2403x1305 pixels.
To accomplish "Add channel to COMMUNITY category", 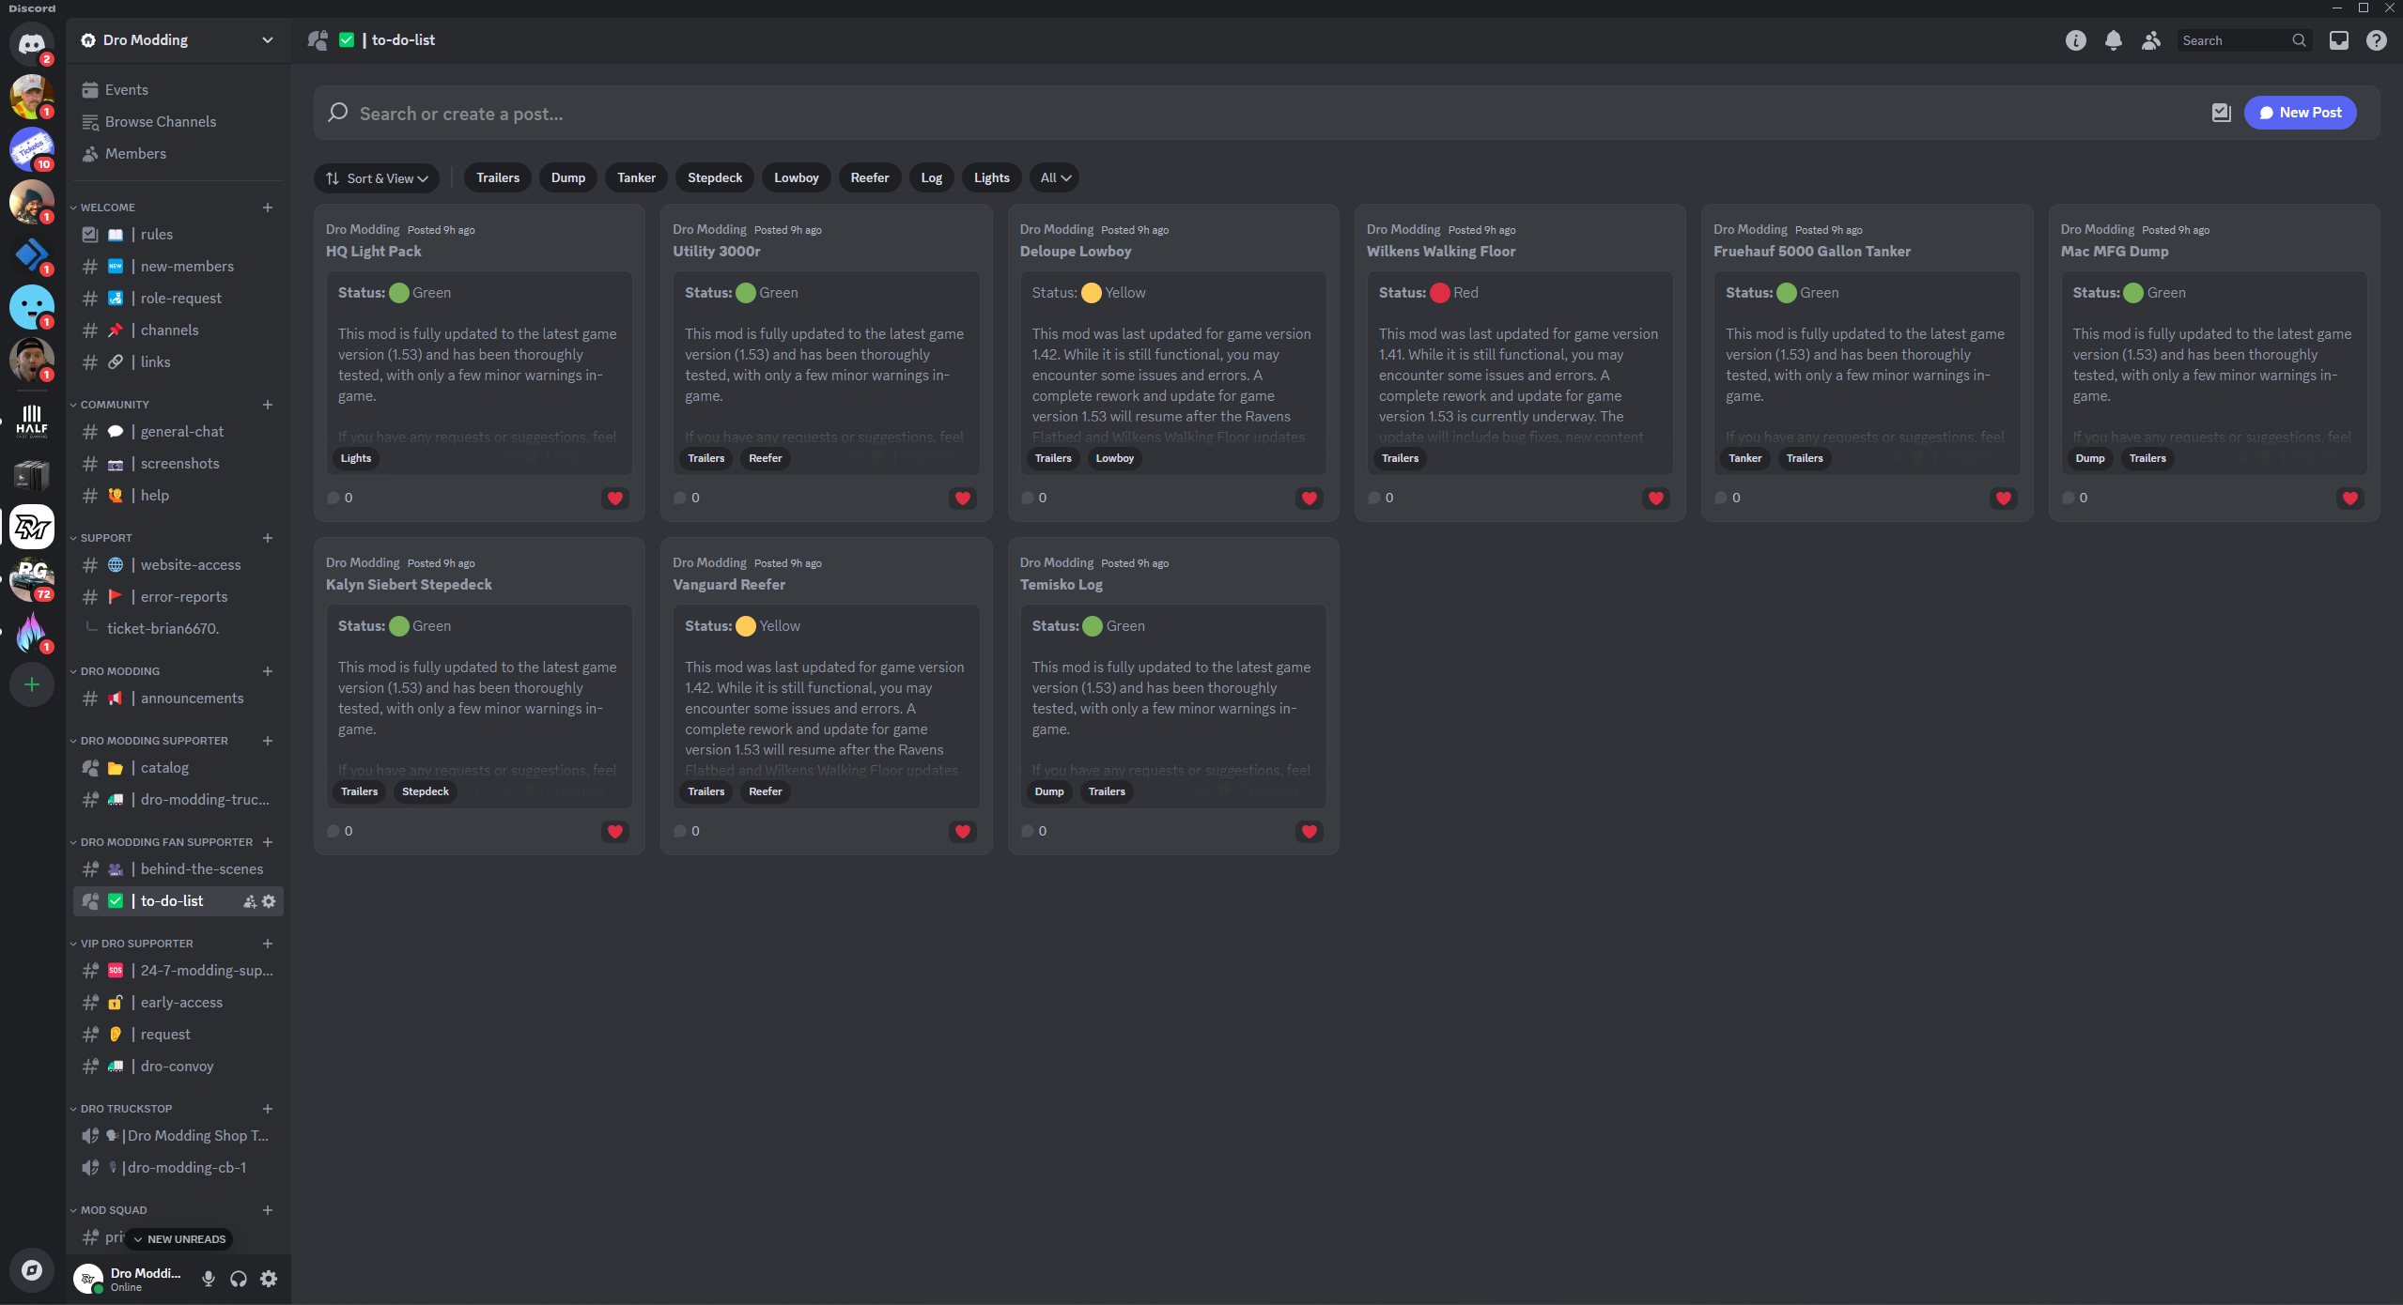I will click(268, 405).
